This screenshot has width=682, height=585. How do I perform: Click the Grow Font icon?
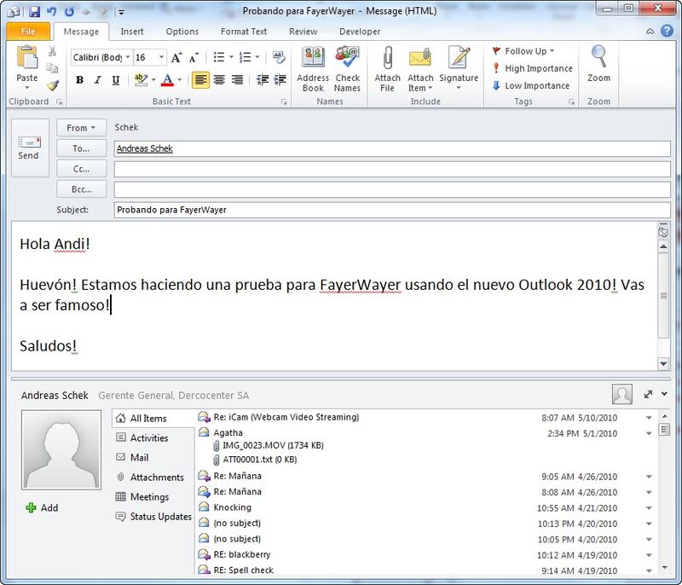176,58
